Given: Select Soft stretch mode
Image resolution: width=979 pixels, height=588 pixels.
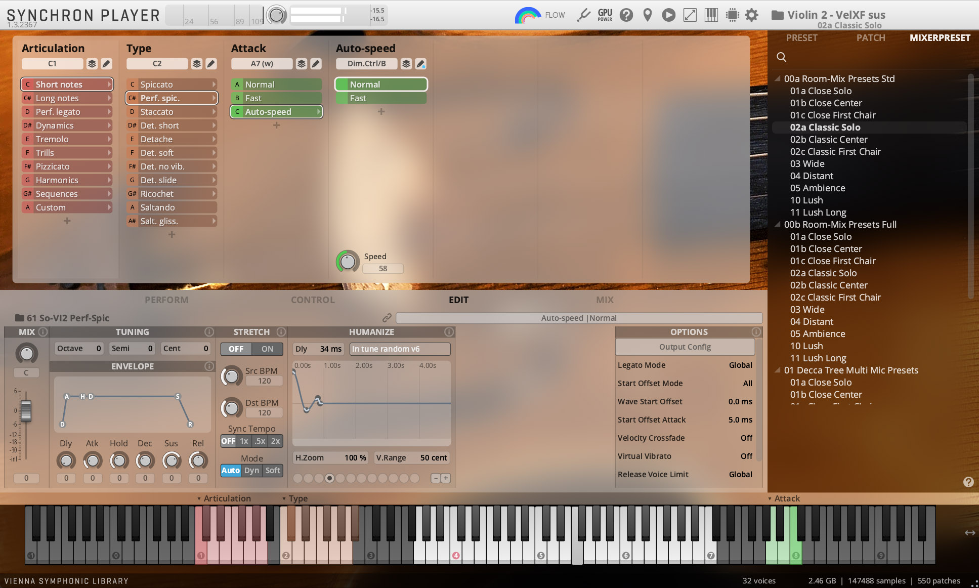Looking at the screenshot, I should coord(273,471).
